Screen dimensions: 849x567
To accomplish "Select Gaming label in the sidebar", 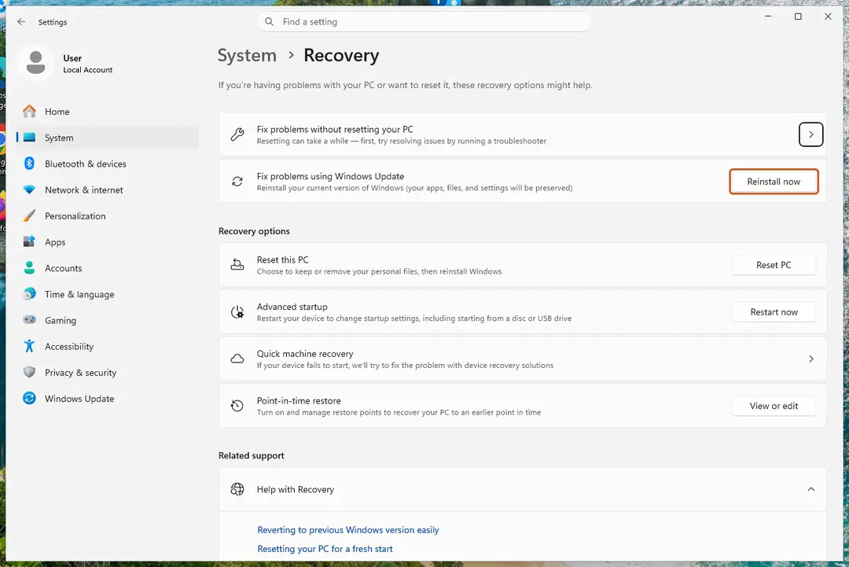I will coord(61,320).
